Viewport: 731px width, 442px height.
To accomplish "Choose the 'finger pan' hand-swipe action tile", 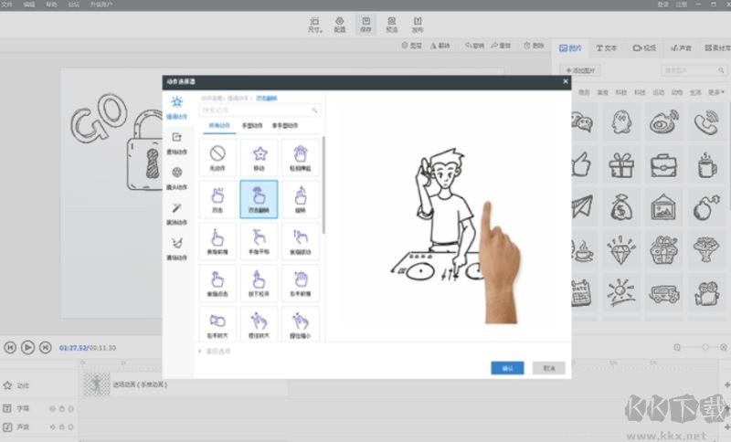I will coord(260,241).
